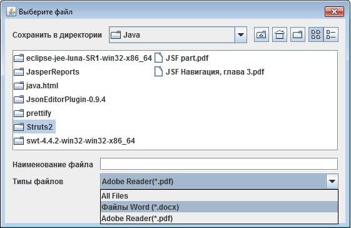The image size is (351, 228).
Task: Select JSF Навигация, глава 3.pdf file
Action: [210, 72]
